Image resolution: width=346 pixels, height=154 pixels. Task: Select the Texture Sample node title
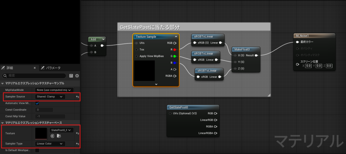click(x=146, y=37)
